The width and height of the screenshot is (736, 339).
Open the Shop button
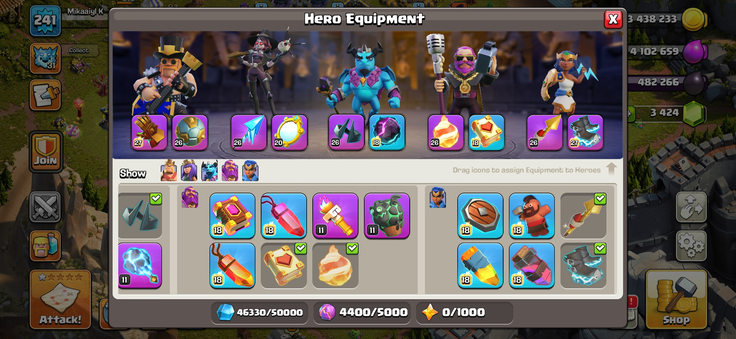676,300
